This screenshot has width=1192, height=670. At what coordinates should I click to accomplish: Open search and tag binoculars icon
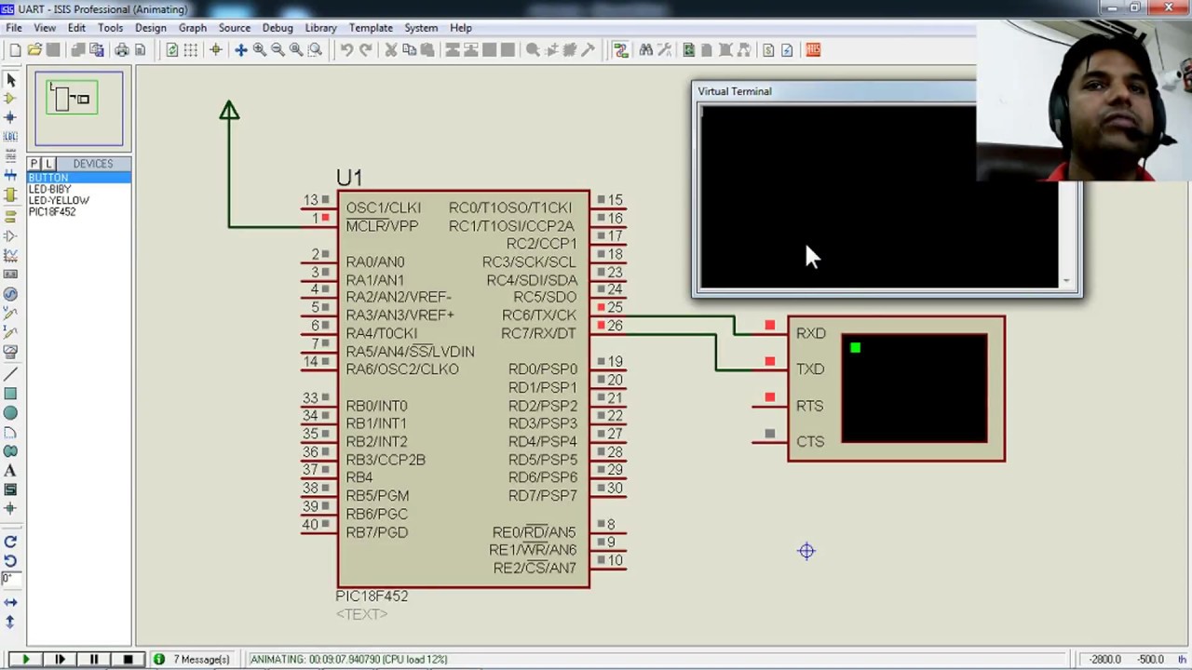pos(645,49)
